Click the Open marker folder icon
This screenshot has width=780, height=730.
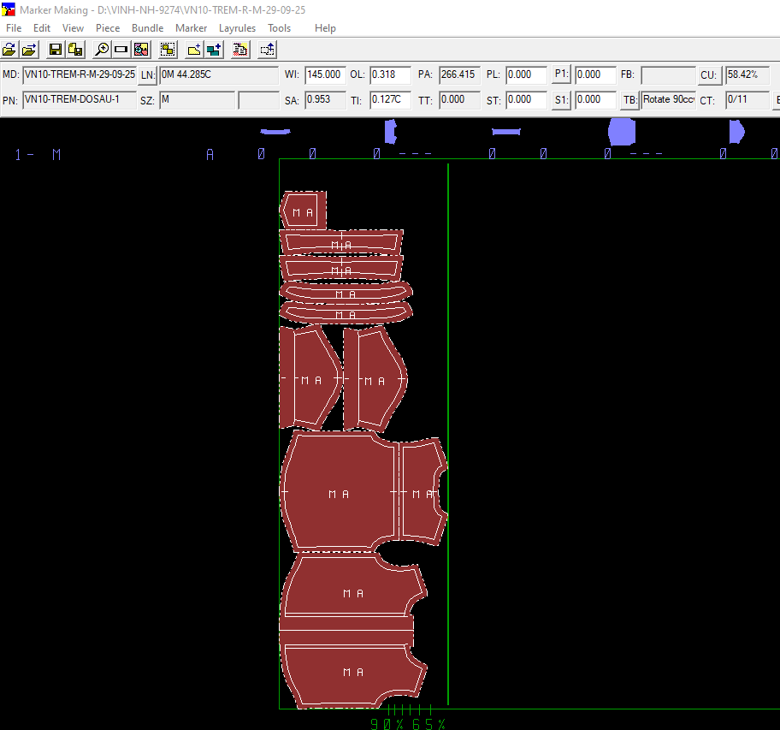[10, 50]
